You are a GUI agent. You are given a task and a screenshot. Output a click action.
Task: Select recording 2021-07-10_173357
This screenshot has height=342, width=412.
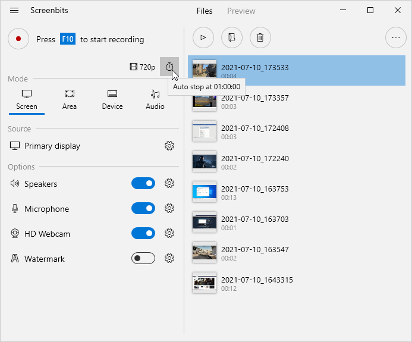[x=297, y=101]
